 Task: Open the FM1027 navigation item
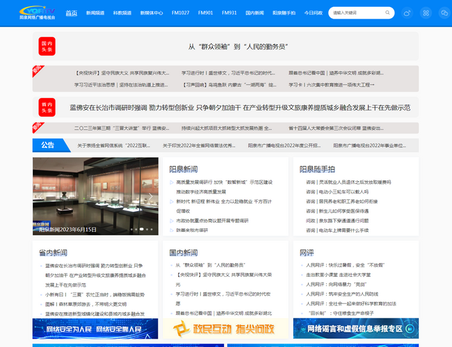click(180, 13)
